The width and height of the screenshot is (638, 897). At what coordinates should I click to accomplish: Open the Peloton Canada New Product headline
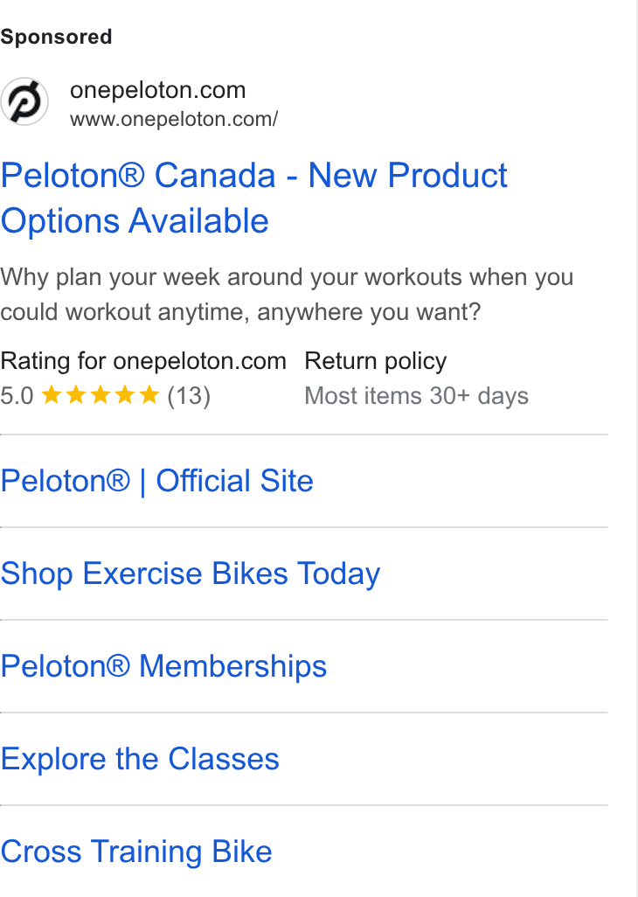[253, 198]
